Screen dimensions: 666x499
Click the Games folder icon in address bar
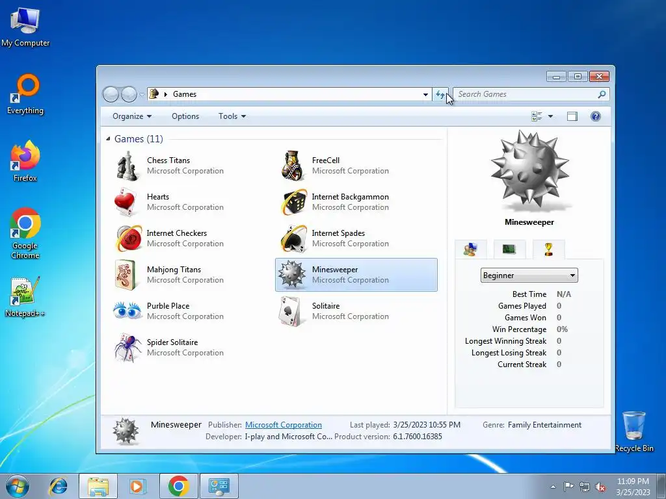coord(154,94)
